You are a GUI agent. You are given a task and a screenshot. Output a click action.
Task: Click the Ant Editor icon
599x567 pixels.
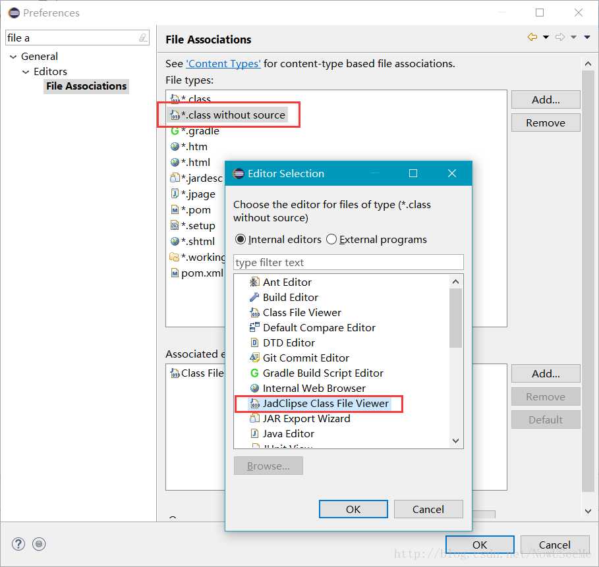254,282
